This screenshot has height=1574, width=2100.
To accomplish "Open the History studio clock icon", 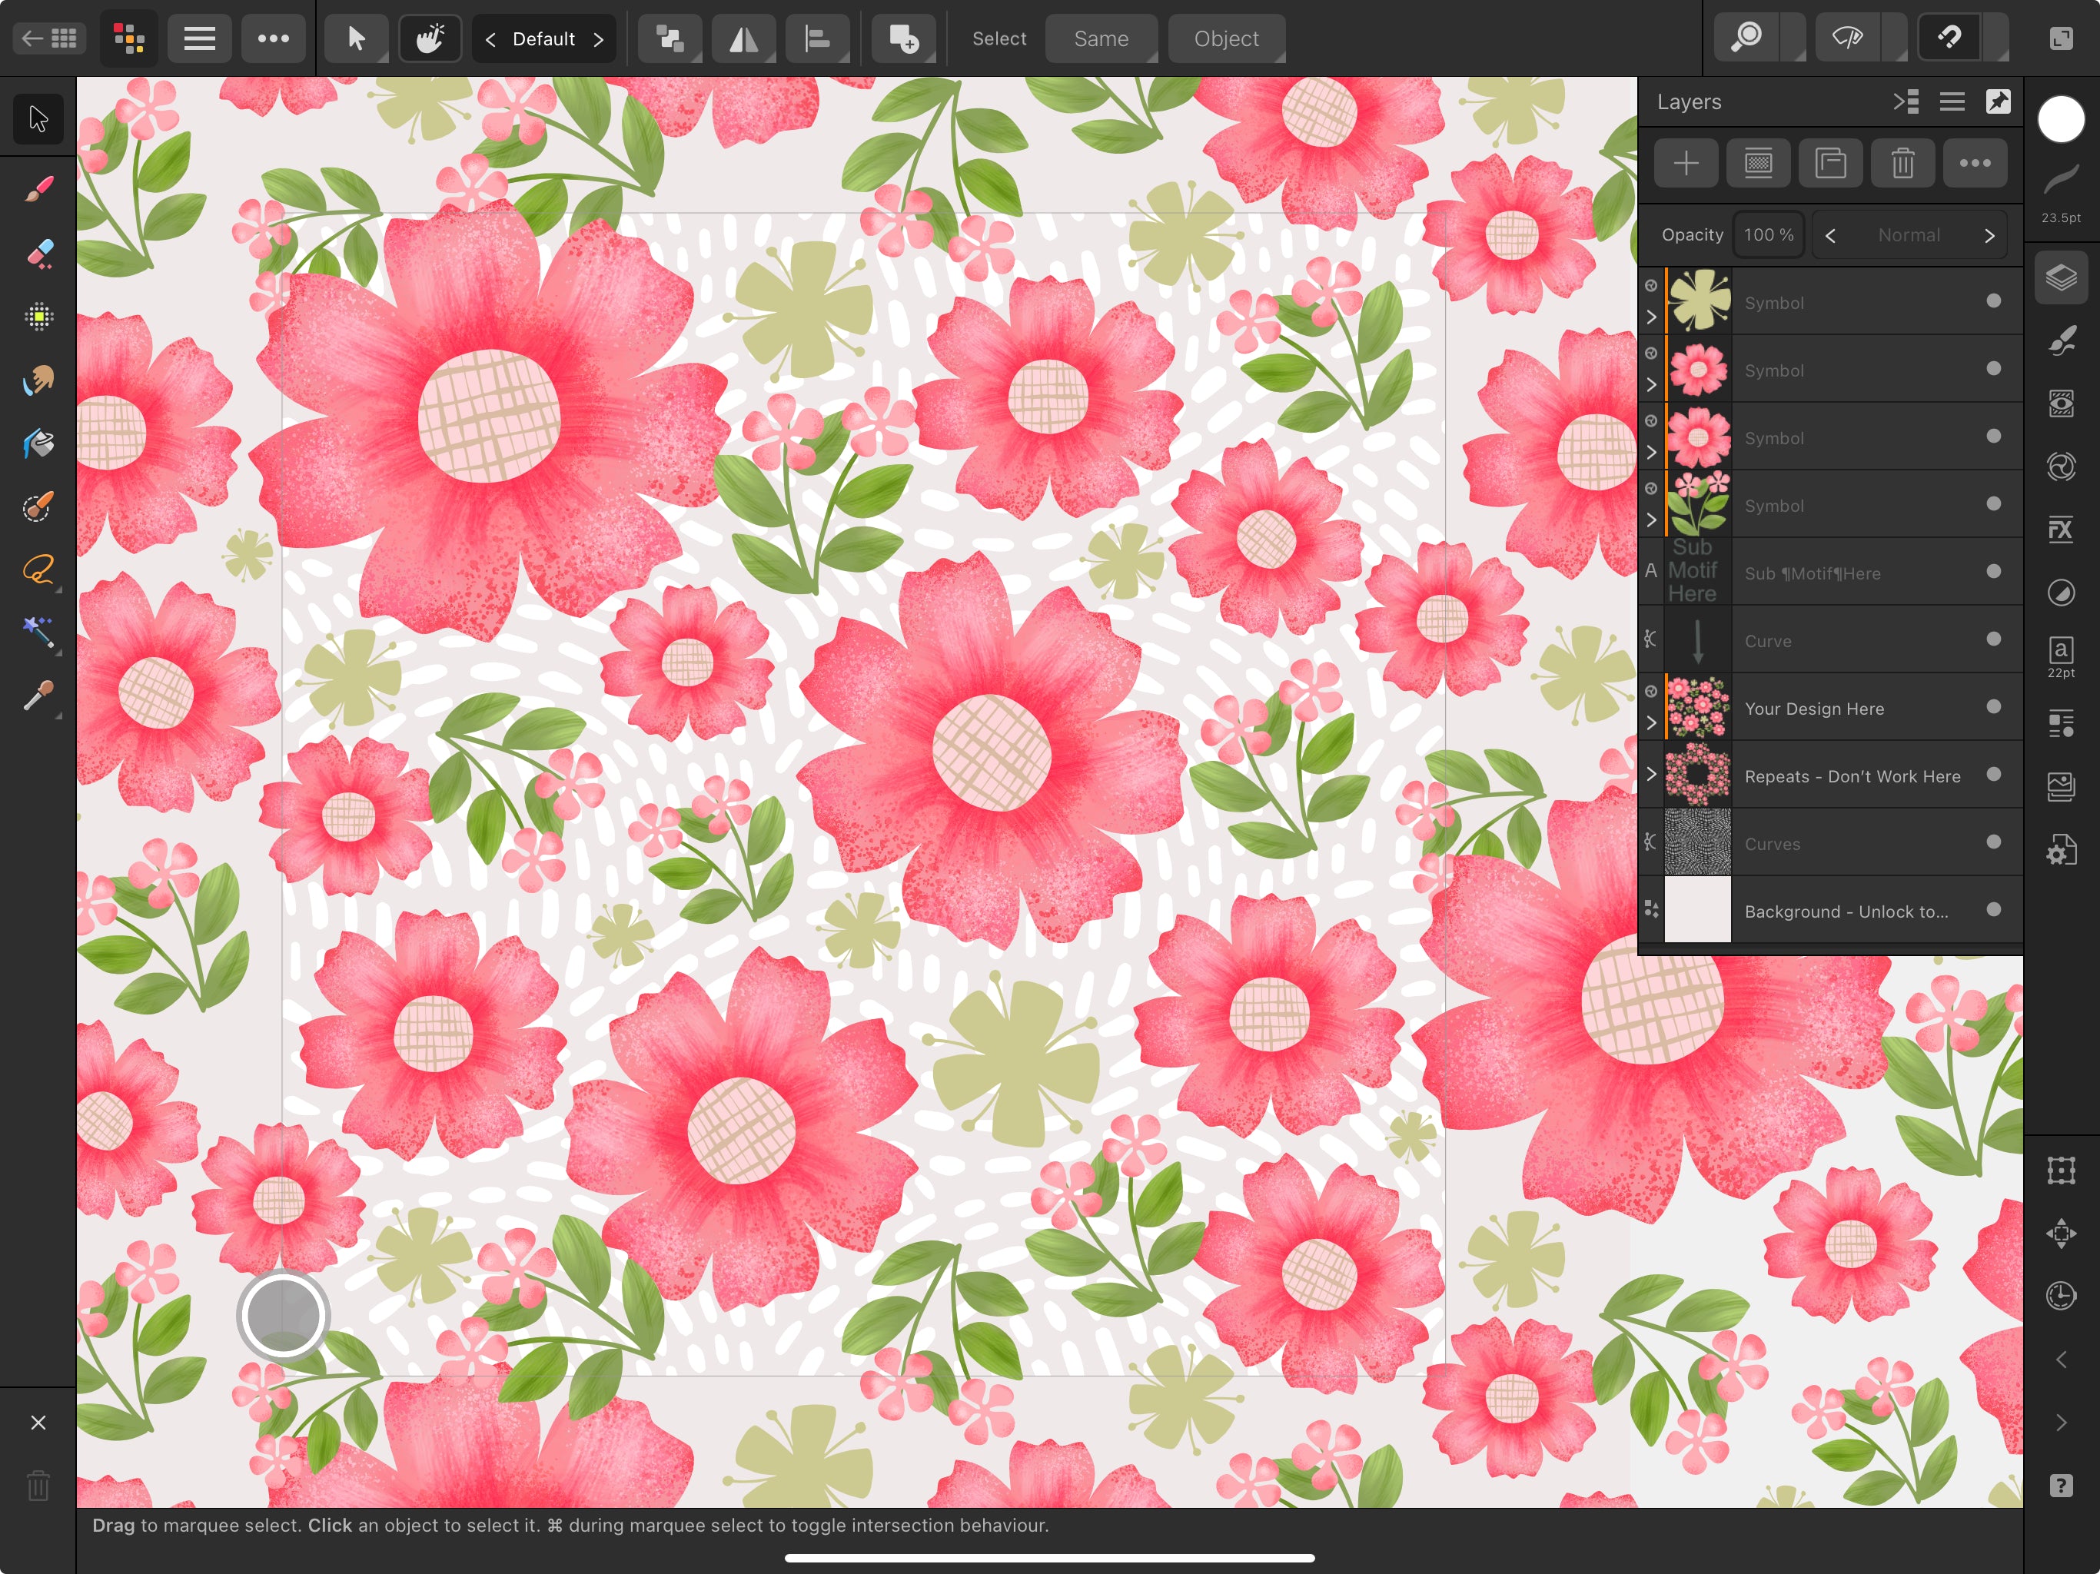I will 2060,1296.
